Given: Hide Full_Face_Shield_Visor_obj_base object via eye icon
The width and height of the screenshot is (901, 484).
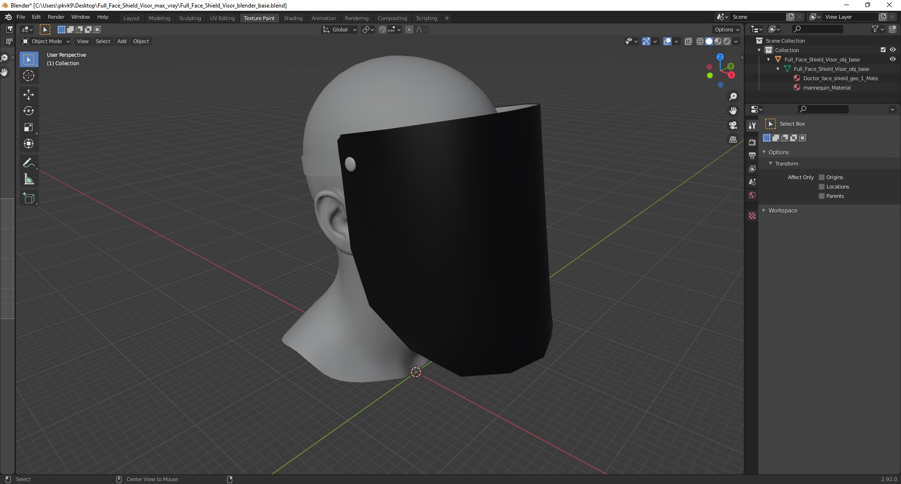Looking at the screenshot, I should [x=893, y=59].
